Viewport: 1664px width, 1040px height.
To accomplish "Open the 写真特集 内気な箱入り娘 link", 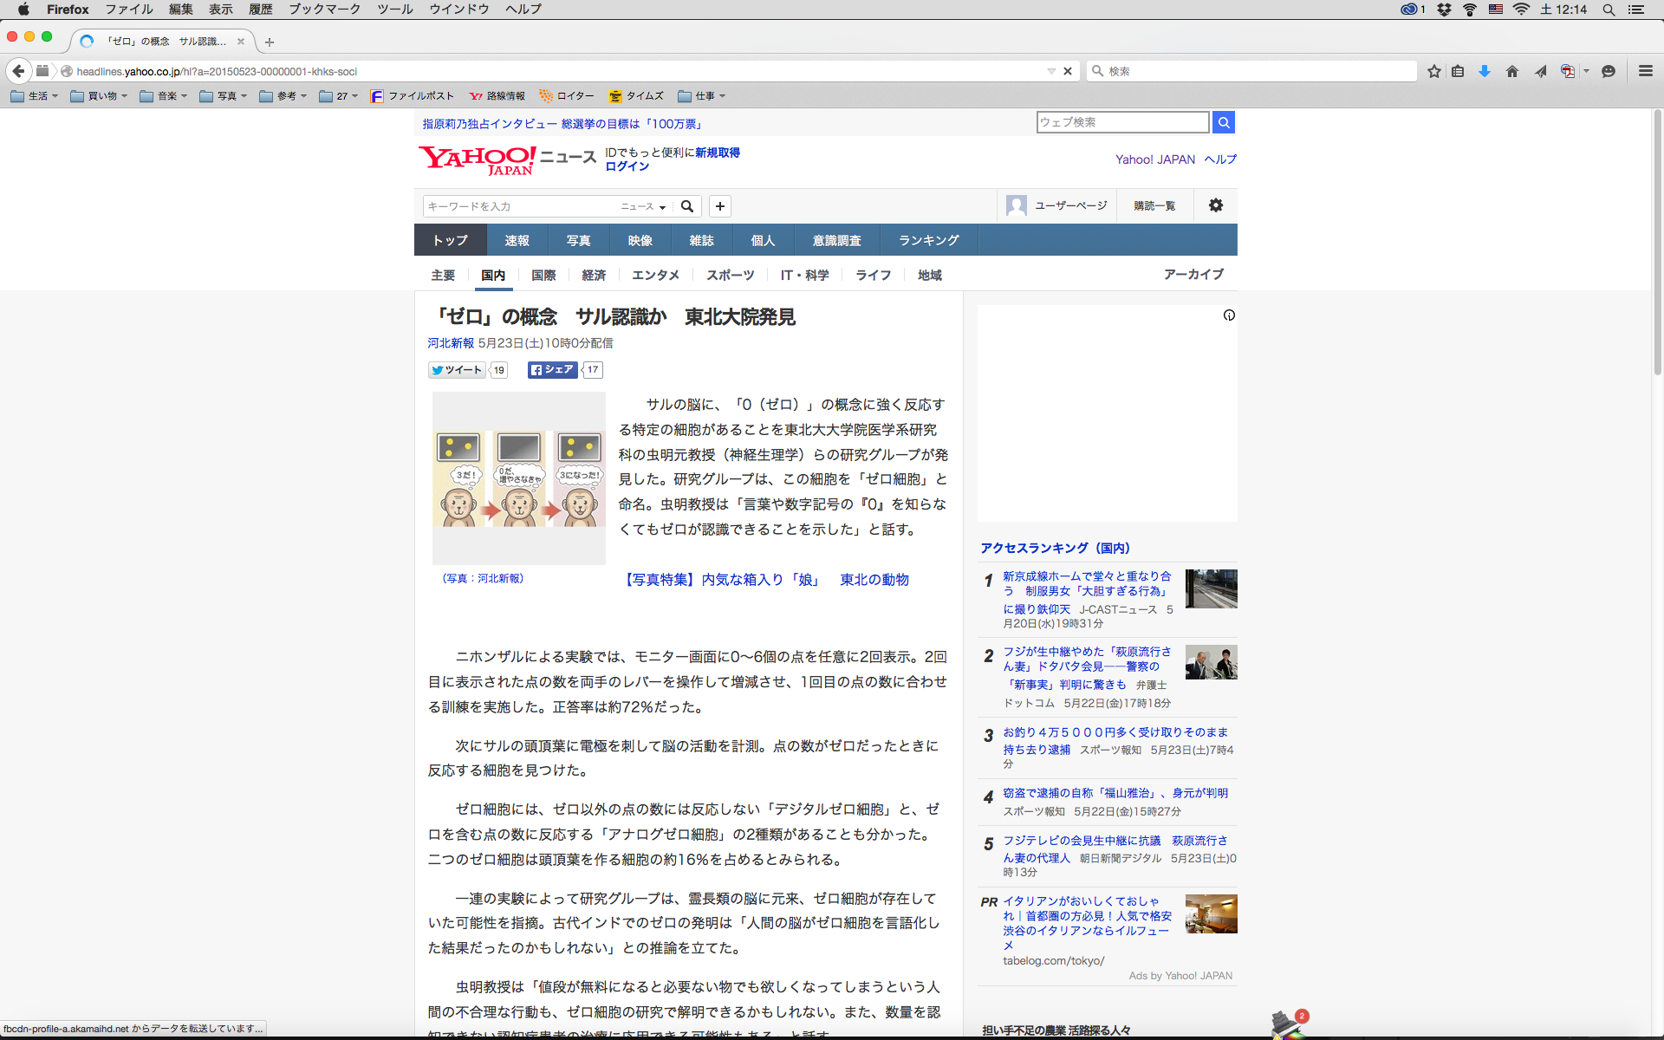I will point(722,580).
